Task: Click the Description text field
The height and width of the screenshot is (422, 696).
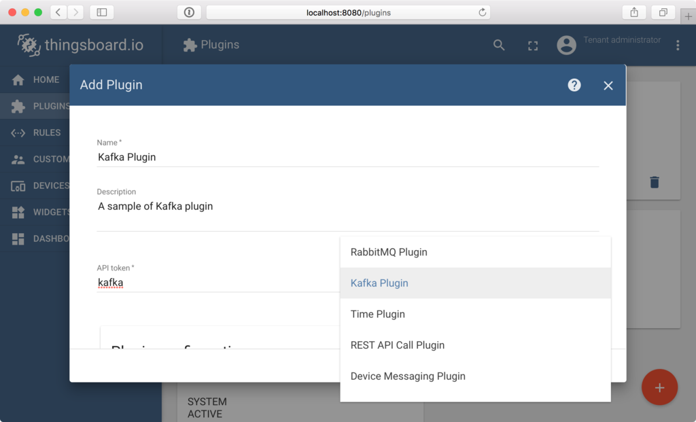Action: (x=347, y=214)
